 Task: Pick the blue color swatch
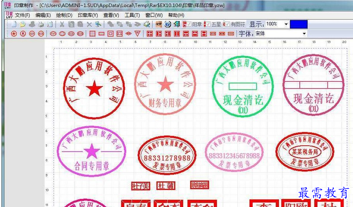pos(299,24)
